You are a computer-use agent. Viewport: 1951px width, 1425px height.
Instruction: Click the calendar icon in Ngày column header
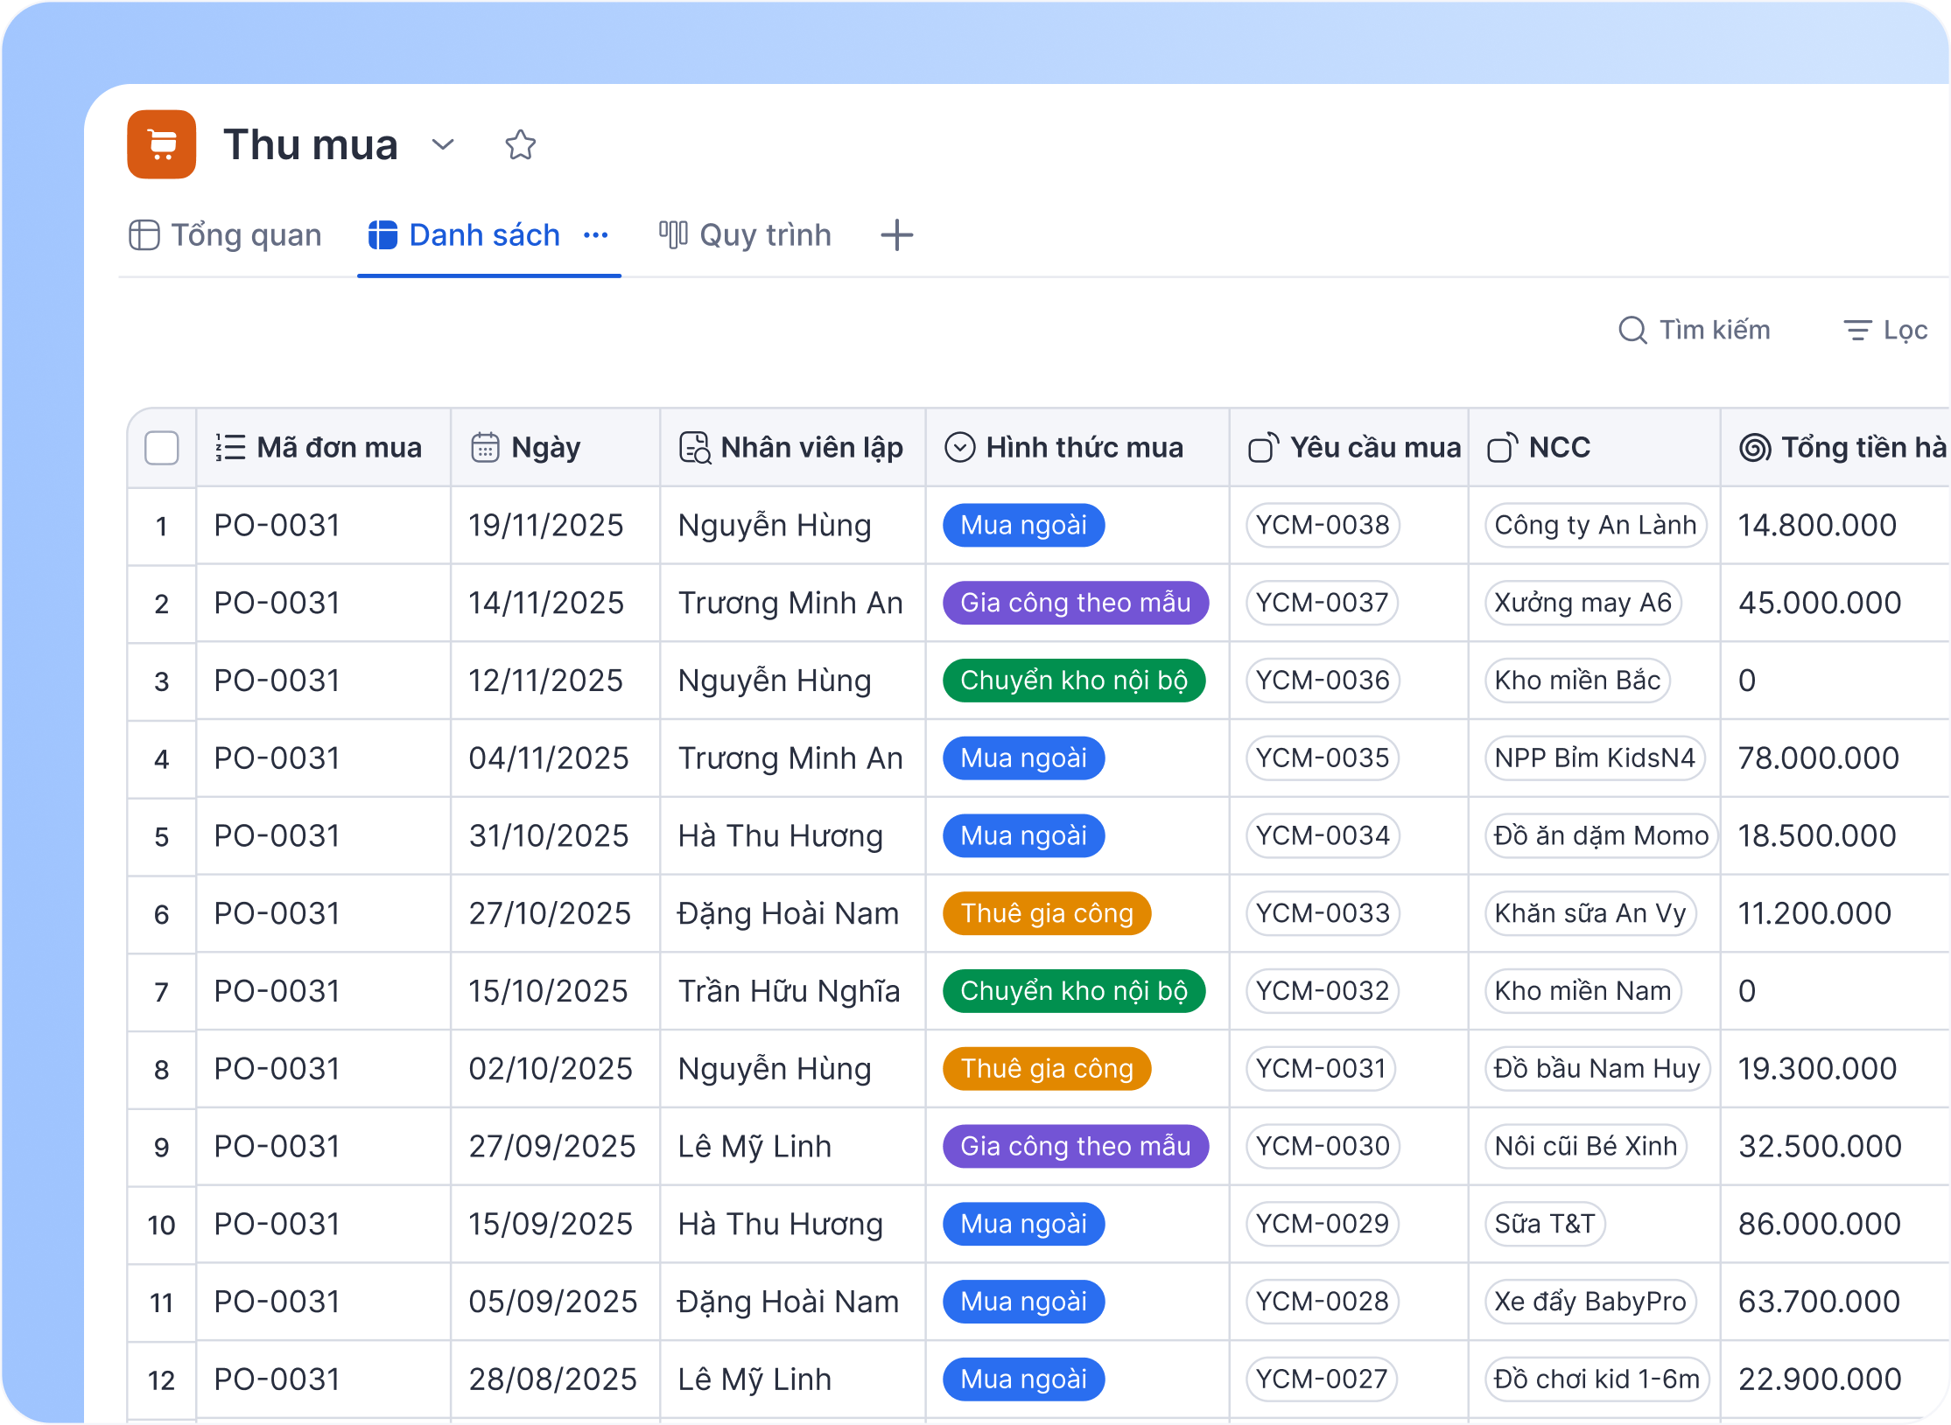point(486,447)
